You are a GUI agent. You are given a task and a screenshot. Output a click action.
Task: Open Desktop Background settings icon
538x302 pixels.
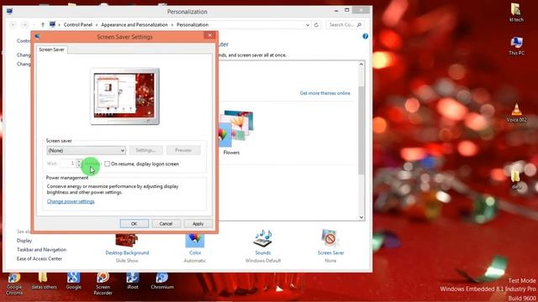[x=127, y=241]
